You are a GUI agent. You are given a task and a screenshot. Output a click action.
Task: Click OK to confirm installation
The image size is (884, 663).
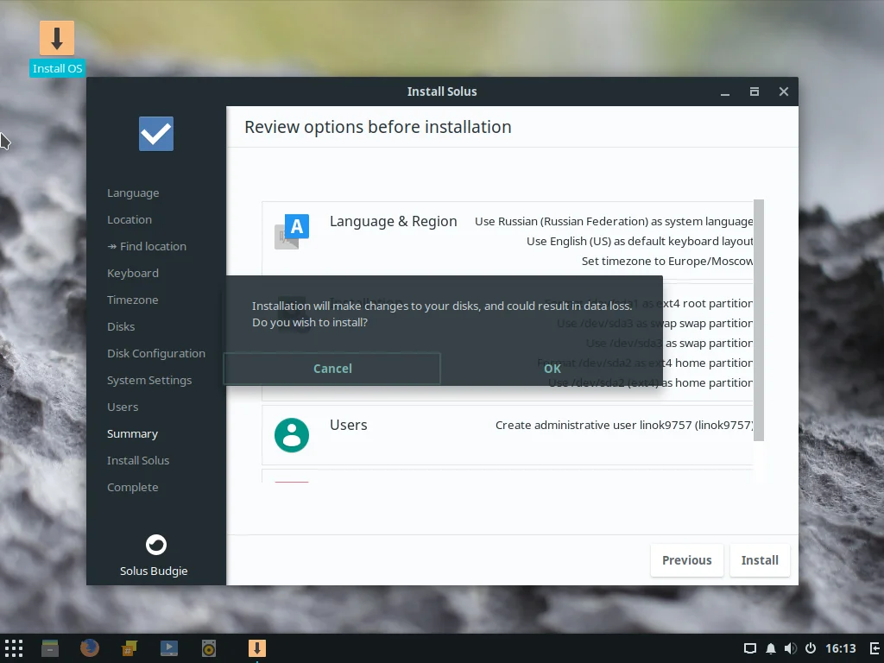(552, 369)
